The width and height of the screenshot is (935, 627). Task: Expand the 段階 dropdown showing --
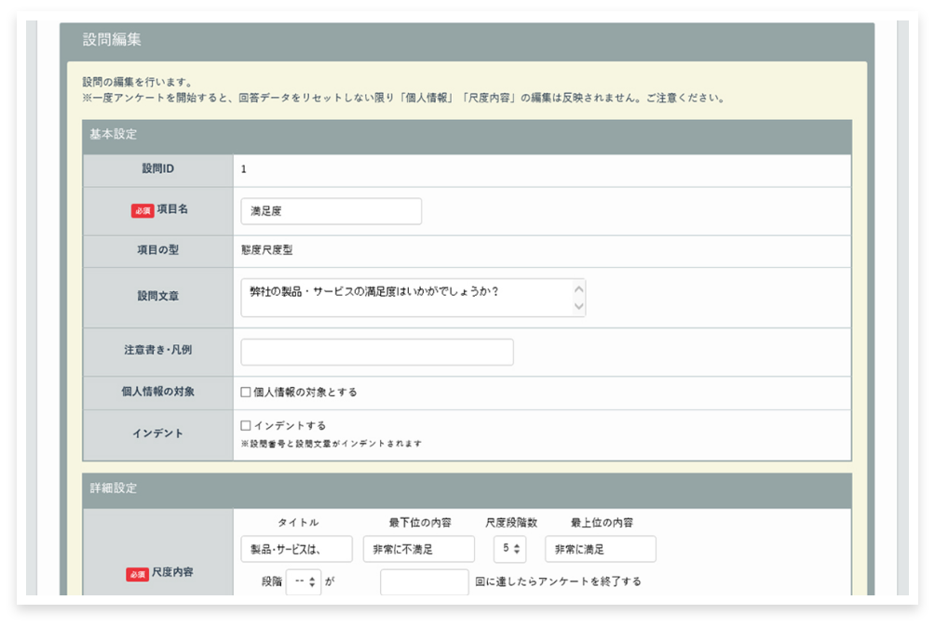(304, 582)
